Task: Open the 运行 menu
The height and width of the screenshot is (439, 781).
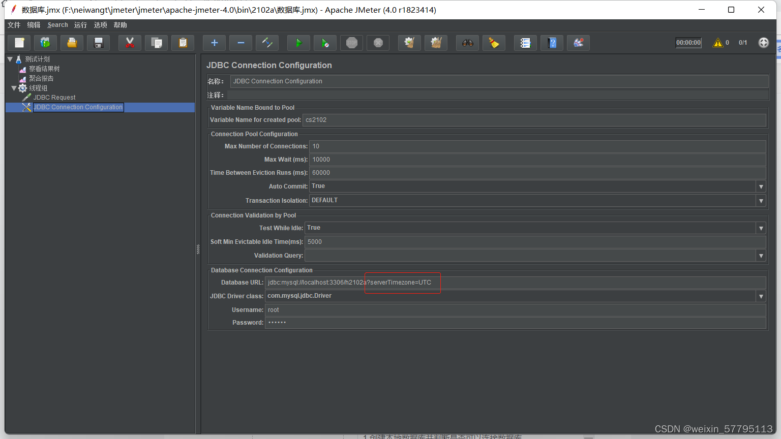Action: coord(80,25)
